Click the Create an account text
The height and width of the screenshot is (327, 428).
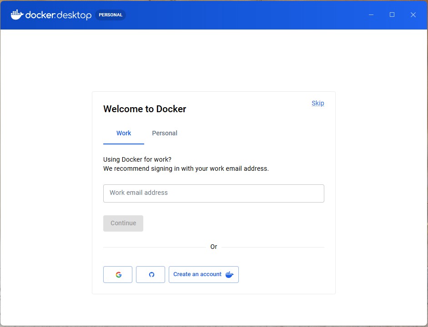click(197, 274)
